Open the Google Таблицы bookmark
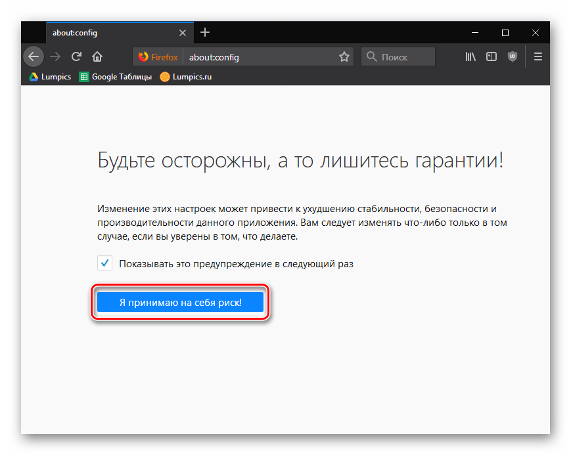This screenshot has height=455, width=571. click(x=116, y=77)
